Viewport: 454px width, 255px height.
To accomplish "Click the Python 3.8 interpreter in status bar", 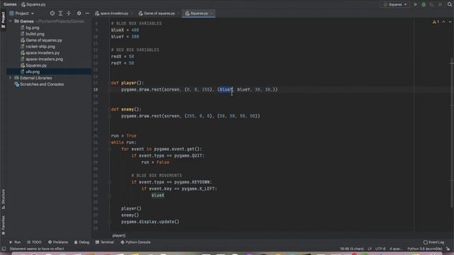I will click(x=424, y=249).
